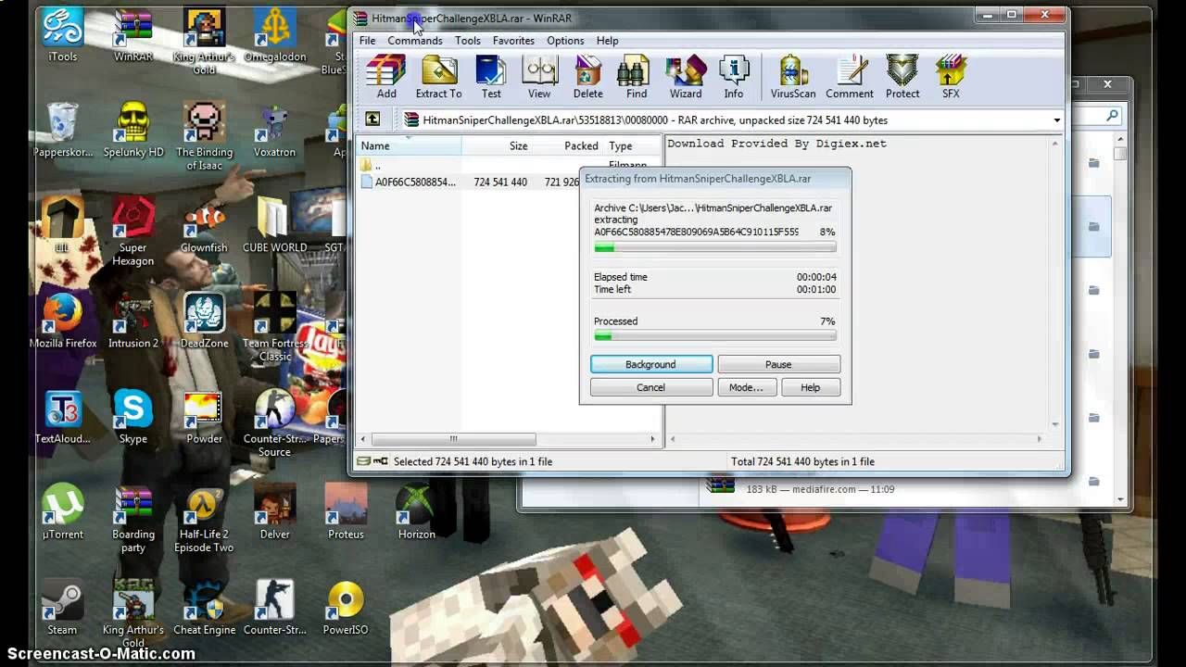Viewport: 1186px width, 667px height.
Task: Open the Delver desktop icon
Action: (x=274, y=512)
